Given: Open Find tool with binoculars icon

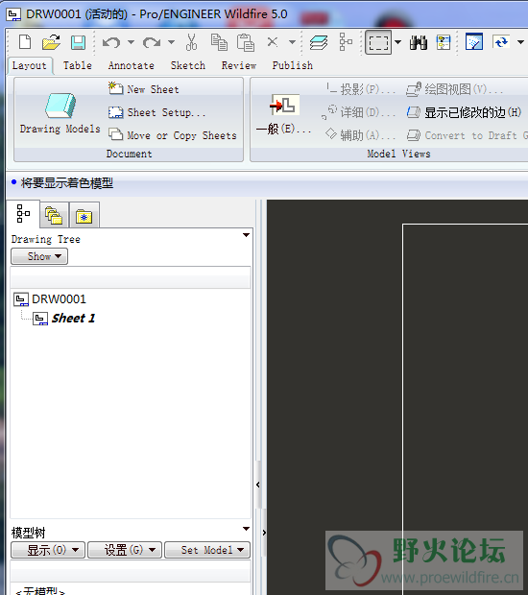Looking at the screenshot, I should tap(419, 42).
